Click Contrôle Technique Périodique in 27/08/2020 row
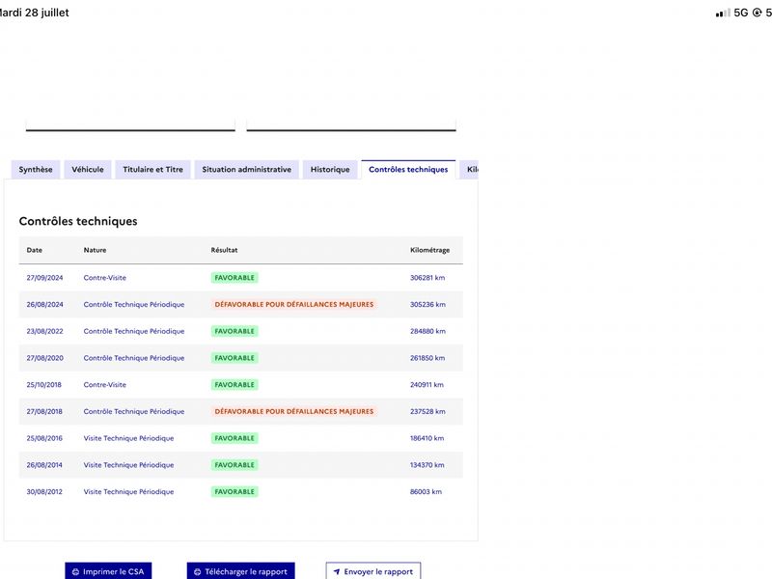 click(x=134, y=358)
